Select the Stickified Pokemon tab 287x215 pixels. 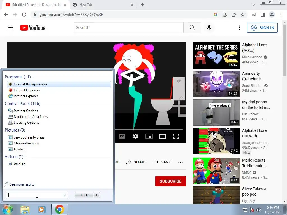click(x=36, y=5)
